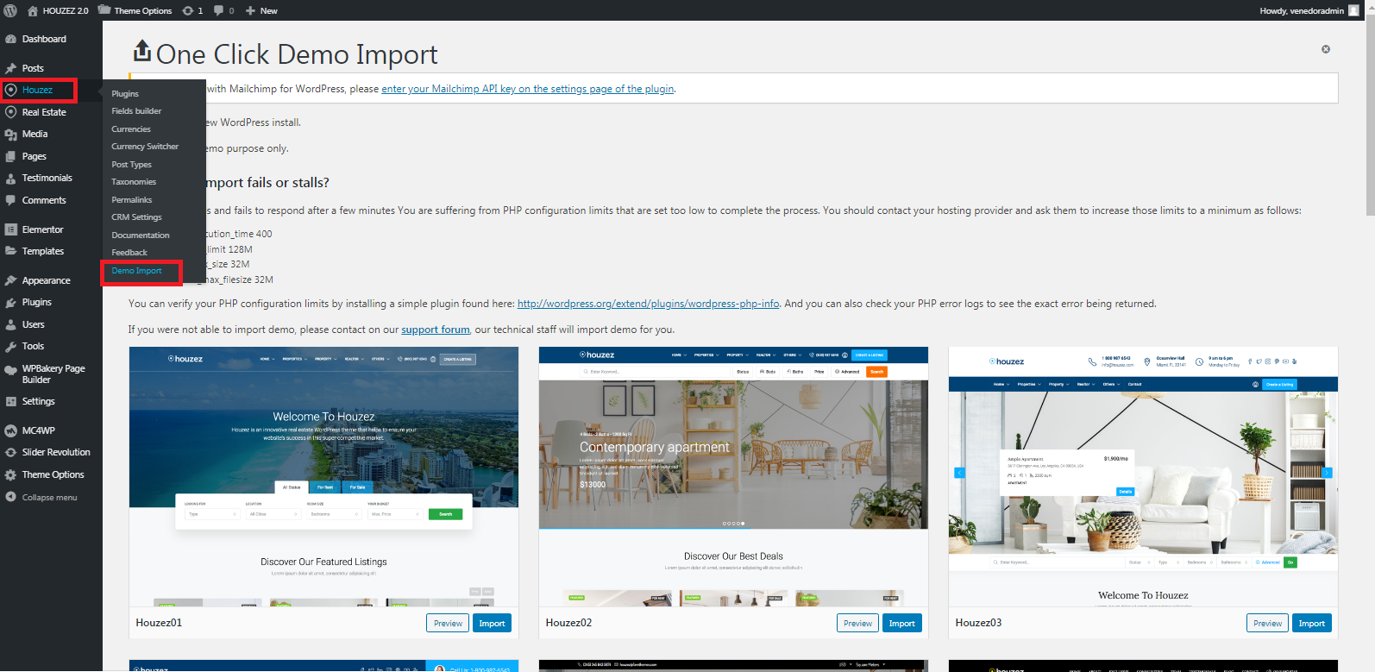Click the Users icon in the sidebar
This screenshot has width=1375, height=672.
click(x=11, y=324)
